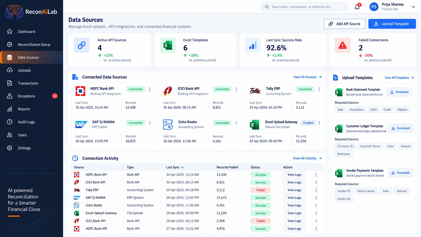Click the View All Templates link

click(399, 78)
